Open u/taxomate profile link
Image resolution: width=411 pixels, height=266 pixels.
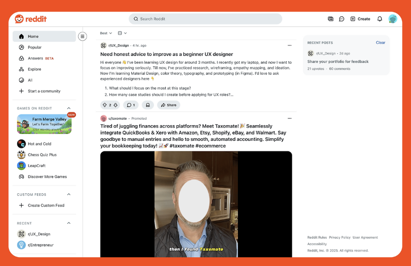(x=117, y=118)
